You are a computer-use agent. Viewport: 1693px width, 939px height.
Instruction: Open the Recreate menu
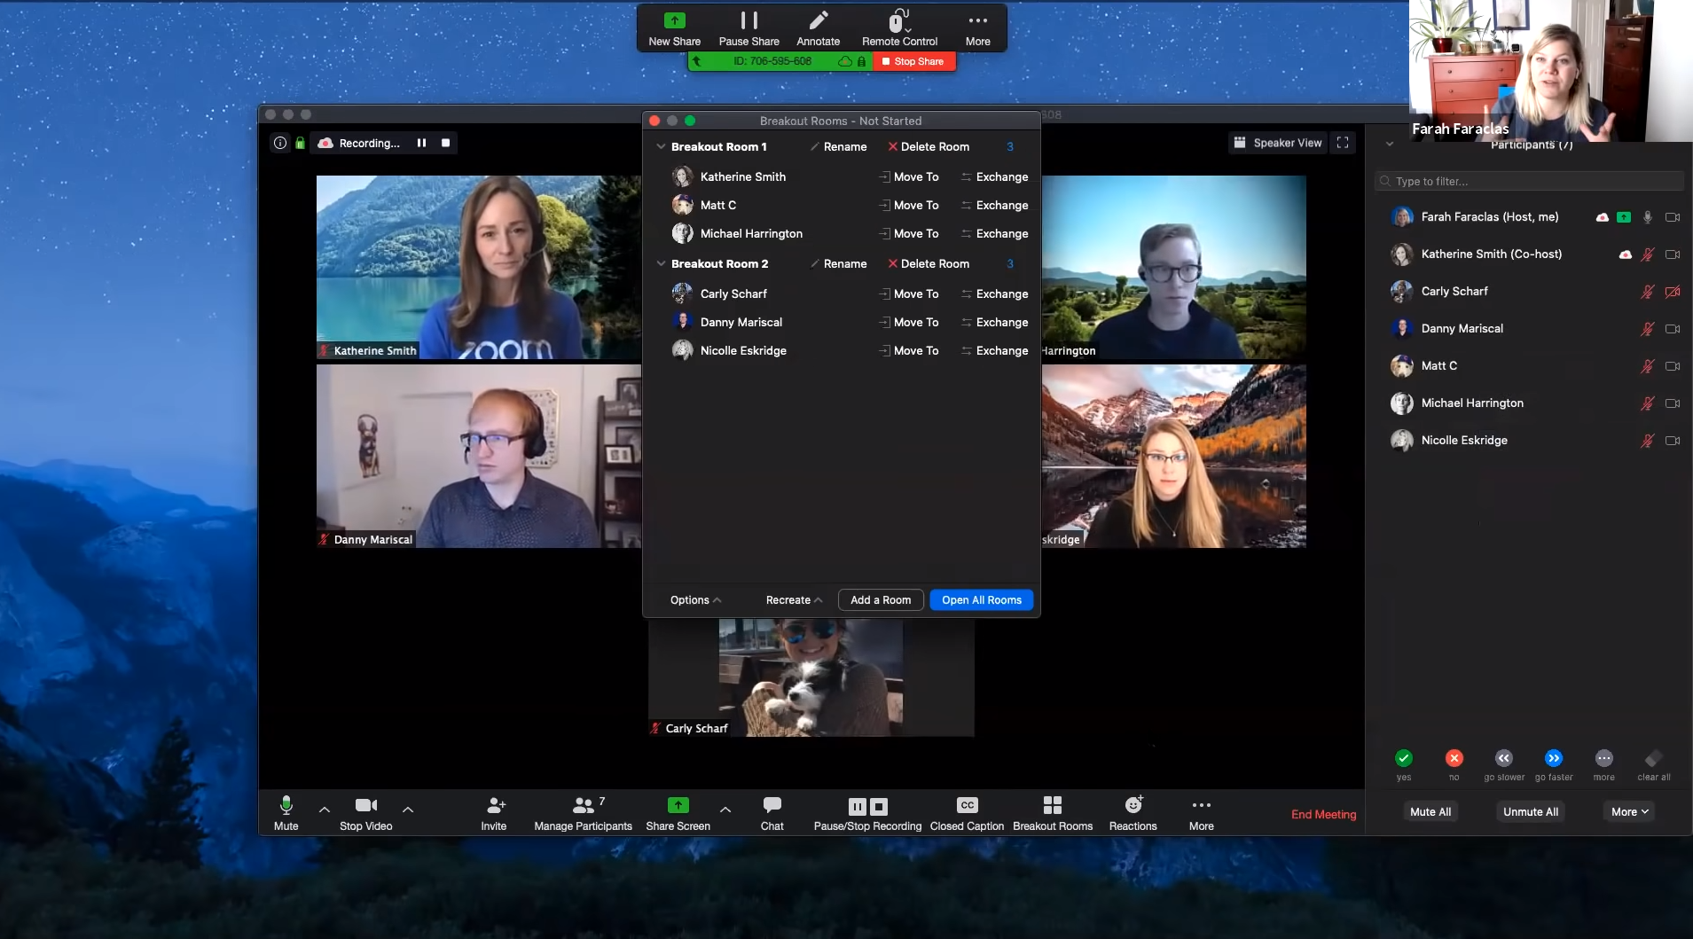point(794,600)
